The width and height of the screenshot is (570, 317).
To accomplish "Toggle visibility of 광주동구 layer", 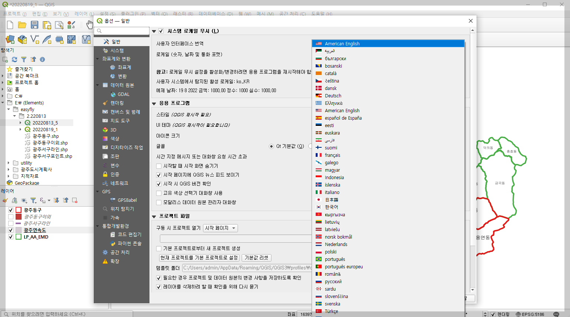I will 11,210.
